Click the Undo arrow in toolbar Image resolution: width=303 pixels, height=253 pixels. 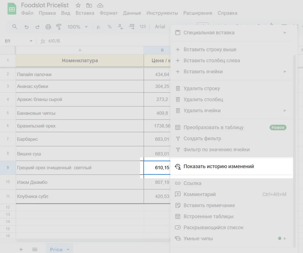coord(26,27)
